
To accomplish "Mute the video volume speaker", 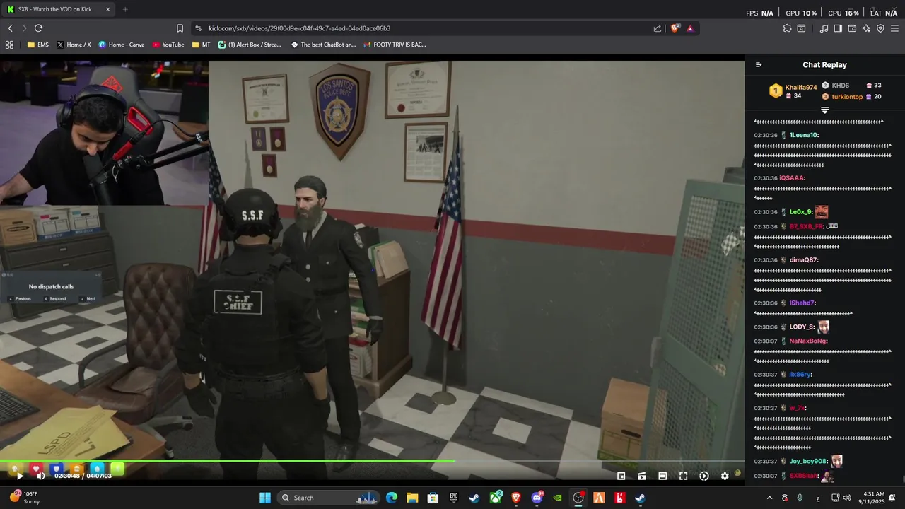I will 40,476.
